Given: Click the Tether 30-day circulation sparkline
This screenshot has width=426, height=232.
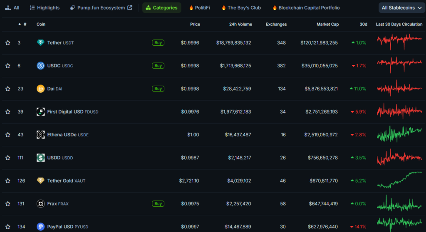Looking at the screenshot, I should [x=399, y=42].
